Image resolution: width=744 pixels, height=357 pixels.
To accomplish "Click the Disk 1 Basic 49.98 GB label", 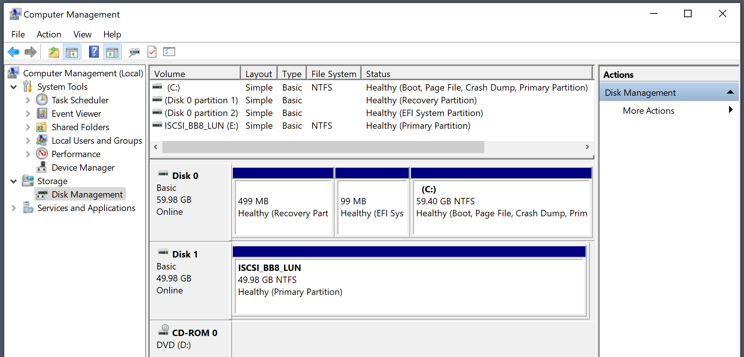I will pyautogui.click(x=190, y=281).
